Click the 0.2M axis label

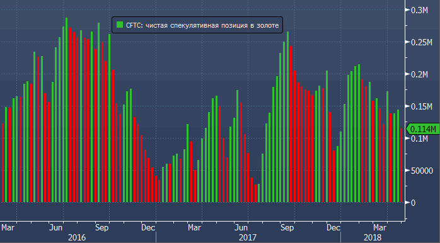click(x=419, y=74)
